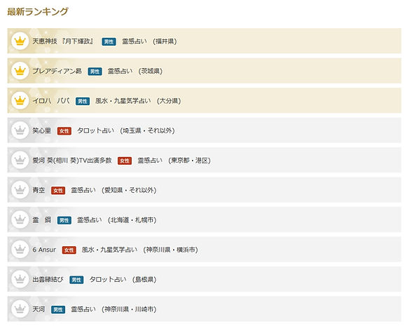
Task: Click the (東京都・港区) location text
Action: (x=189, y=161)
